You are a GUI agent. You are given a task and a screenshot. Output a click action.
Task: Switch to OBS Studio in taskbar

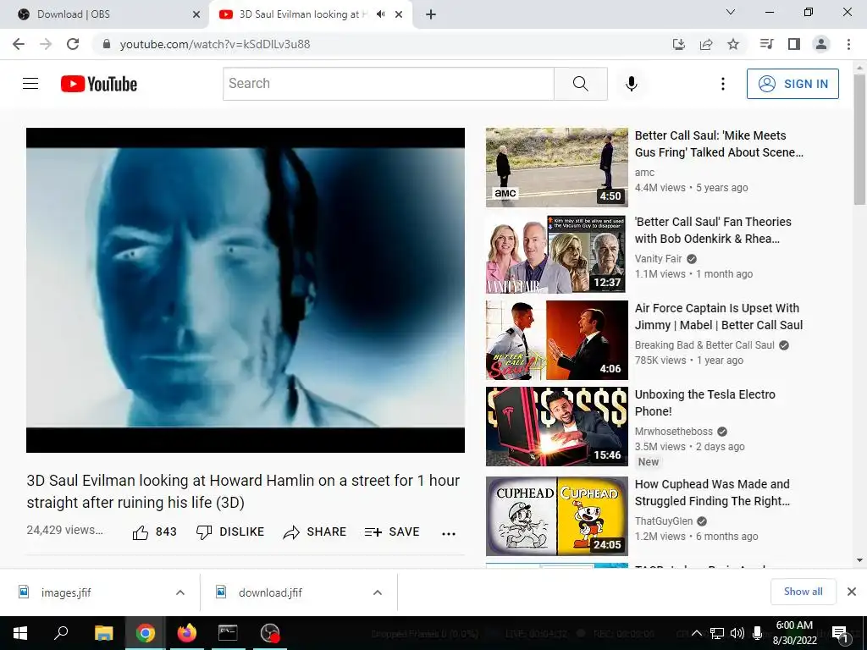point(270,633)
